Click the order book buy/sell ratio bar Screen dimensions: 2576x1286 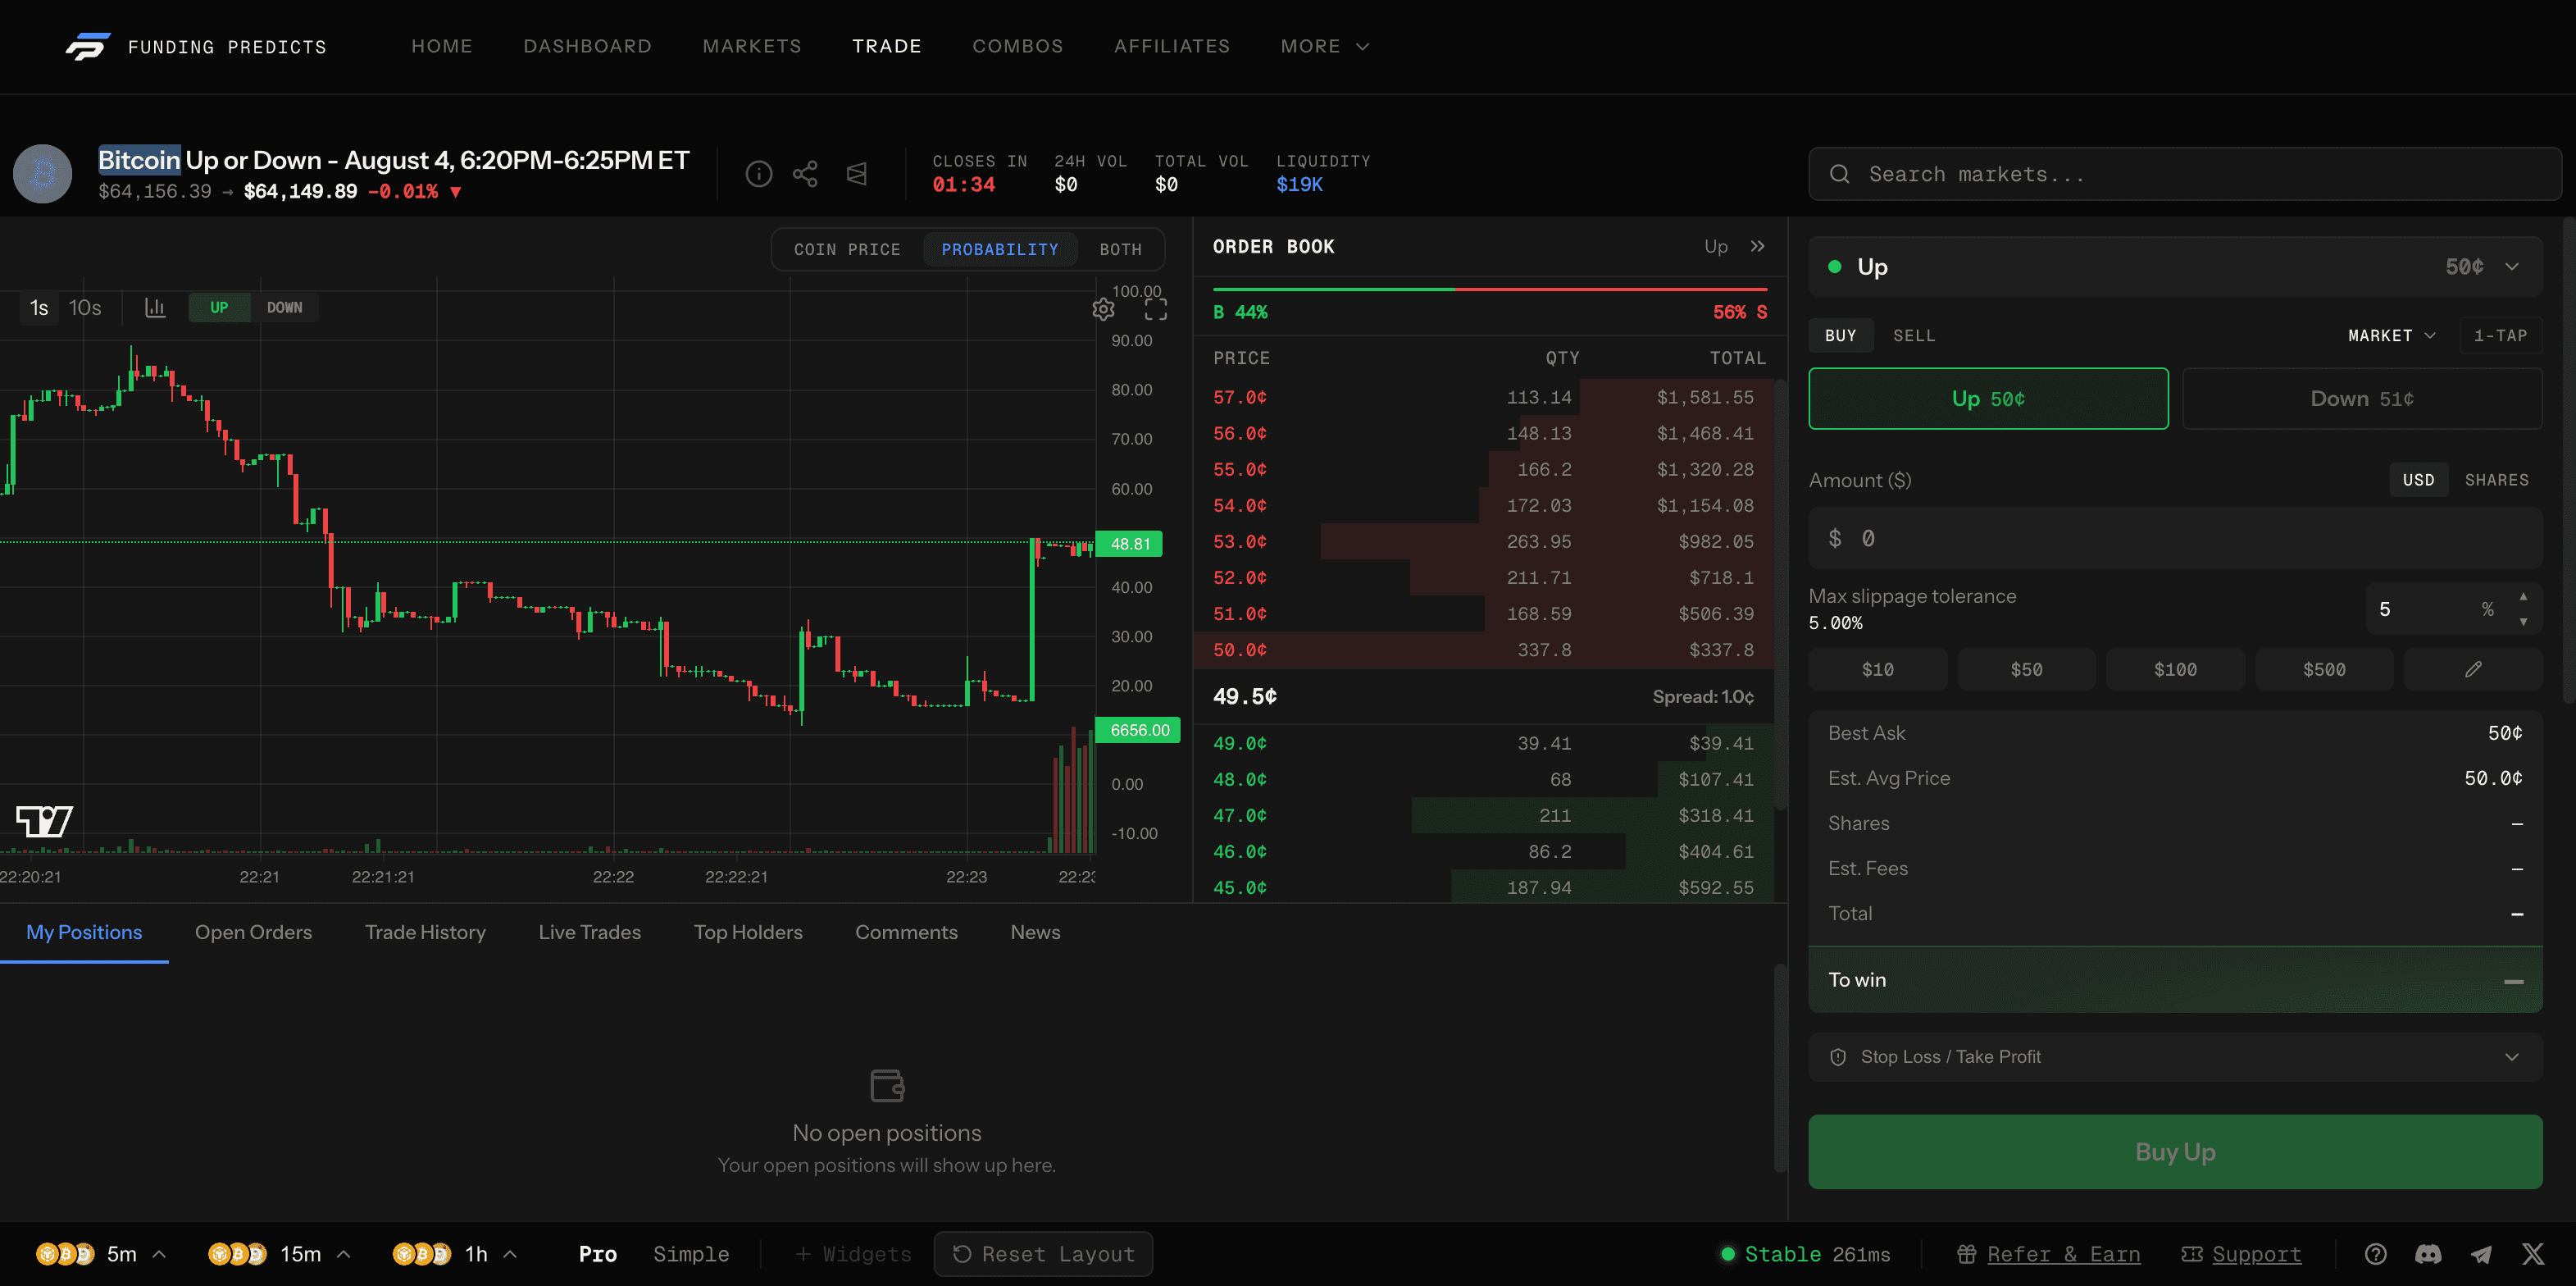(1489, 289)
